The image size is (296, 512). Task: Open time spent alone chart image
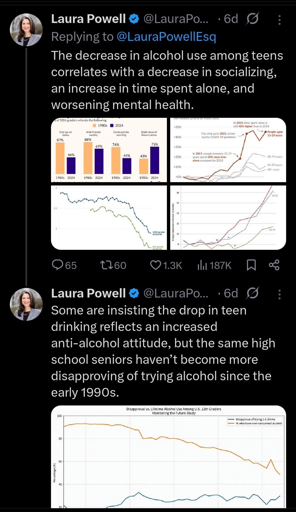coord(228,150)
